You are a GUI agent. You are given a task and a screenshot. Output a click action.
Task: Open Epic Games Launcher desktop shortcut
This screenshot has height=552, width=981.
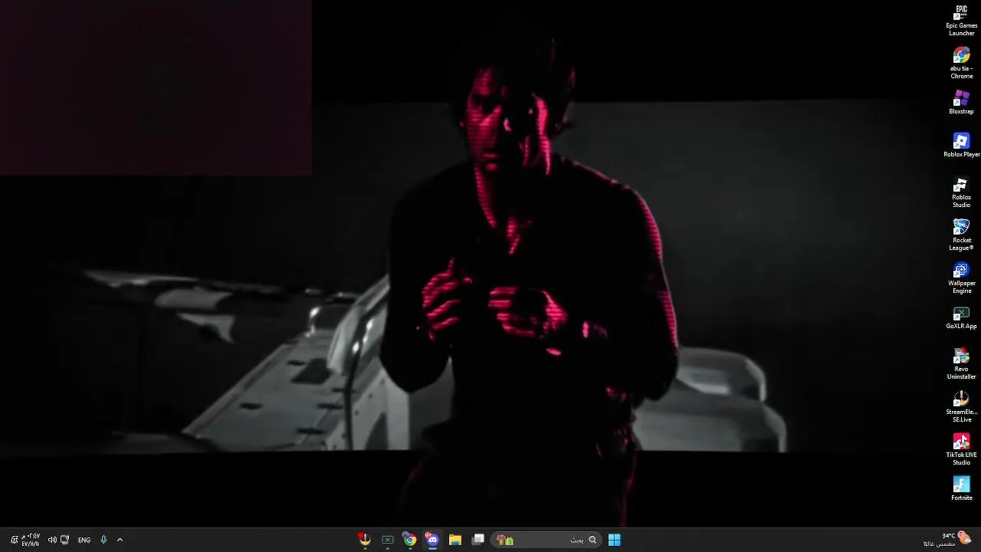[x=961, y=21]
